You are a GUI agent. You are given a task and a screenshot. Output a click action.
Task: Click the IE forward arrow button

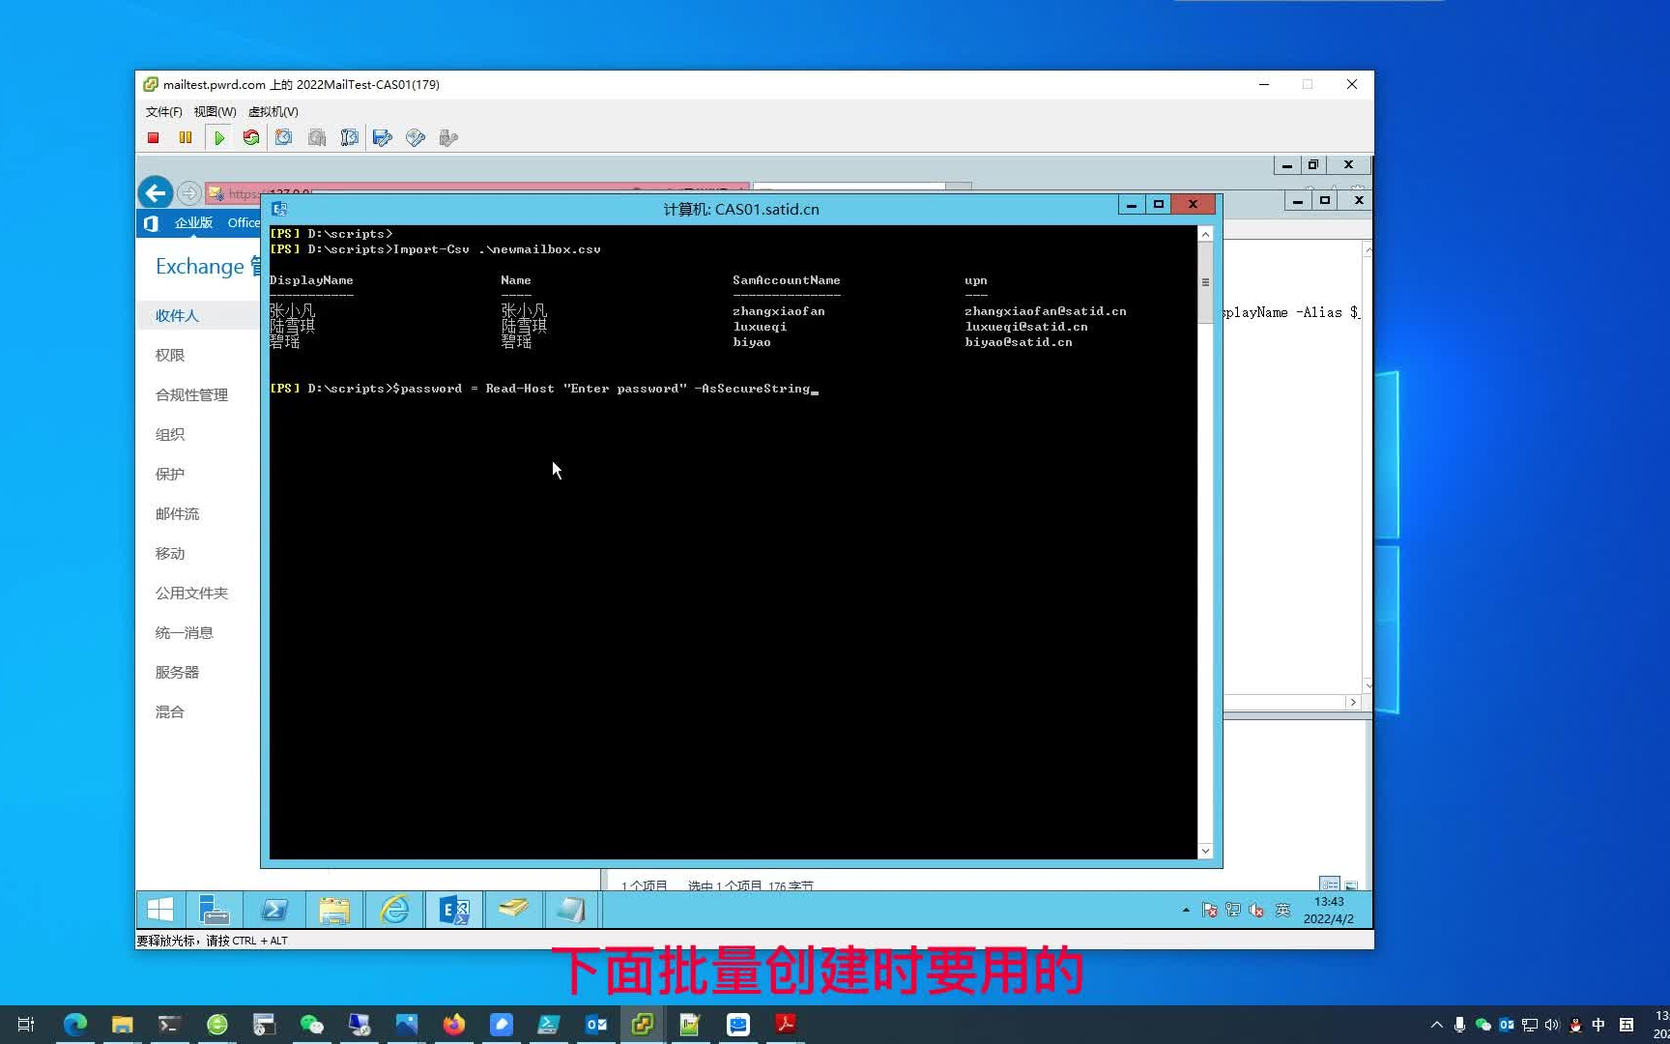[189, 193]
